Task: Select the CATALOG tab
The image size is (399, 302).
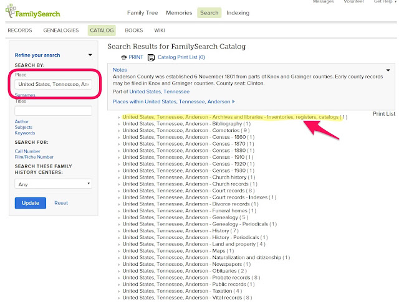Action: (x=102, y=31)
